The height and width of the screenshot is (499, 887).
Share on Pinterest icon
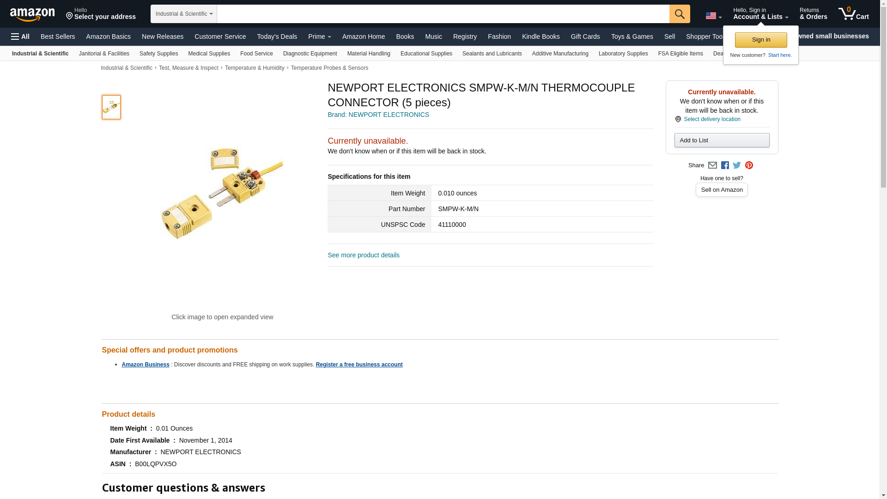click(749, 165)
